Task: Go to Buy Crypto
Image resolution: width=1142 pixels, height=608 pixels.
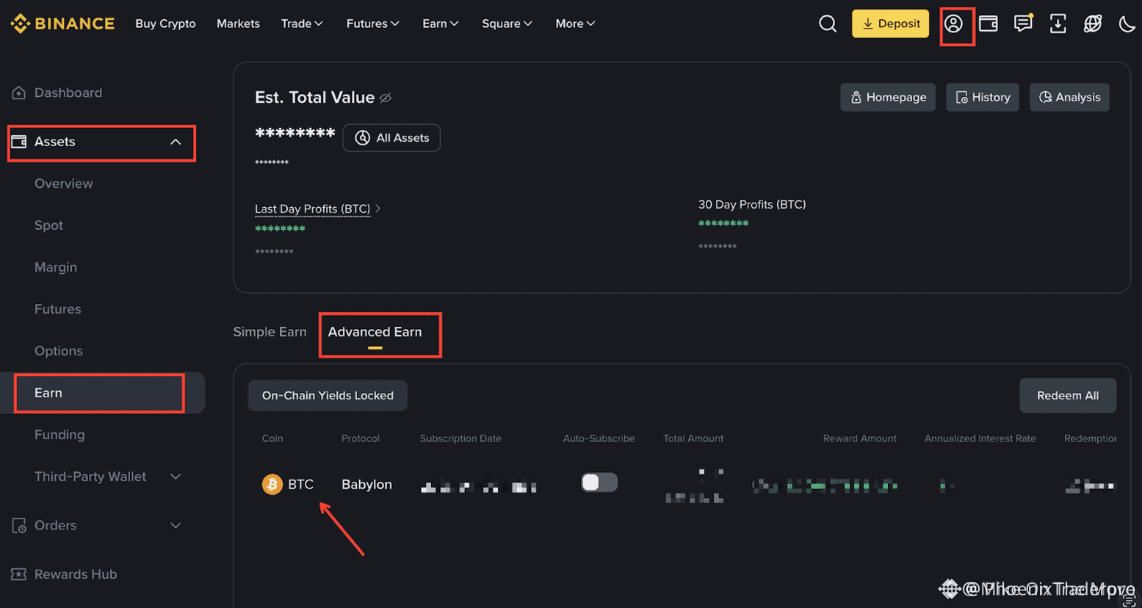Action: pos(165,23)
